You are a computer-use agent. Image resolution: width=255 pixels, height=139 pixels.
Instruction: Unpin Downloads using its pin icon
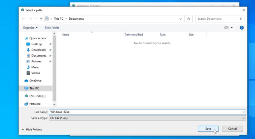[50, 50]
